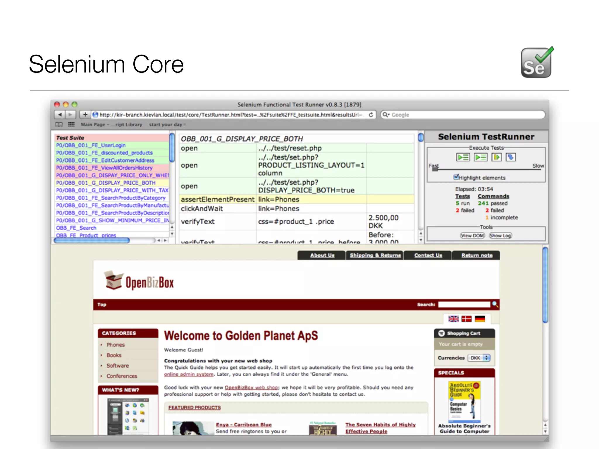Add bookmark with the plus button
The width and height of the screenshot is (599, 449).
coord(85,115)
